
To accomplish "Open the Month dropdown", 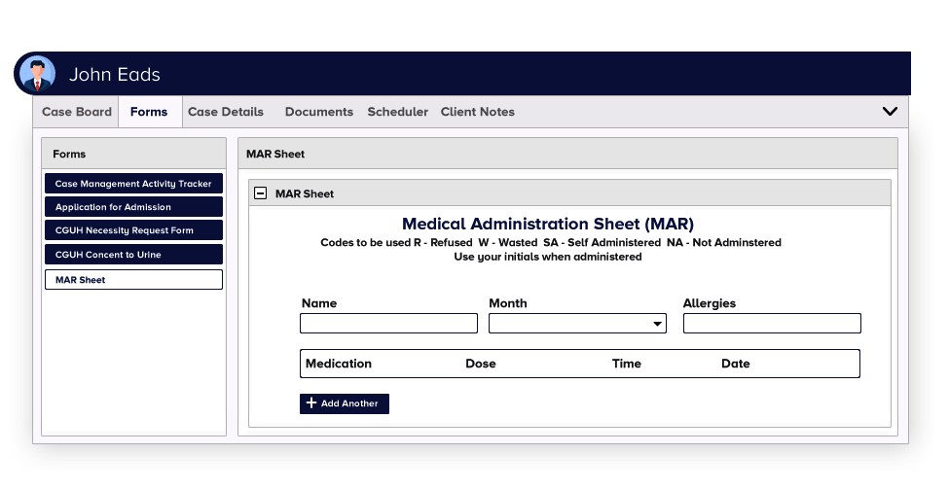I will [x=577, y=324].
